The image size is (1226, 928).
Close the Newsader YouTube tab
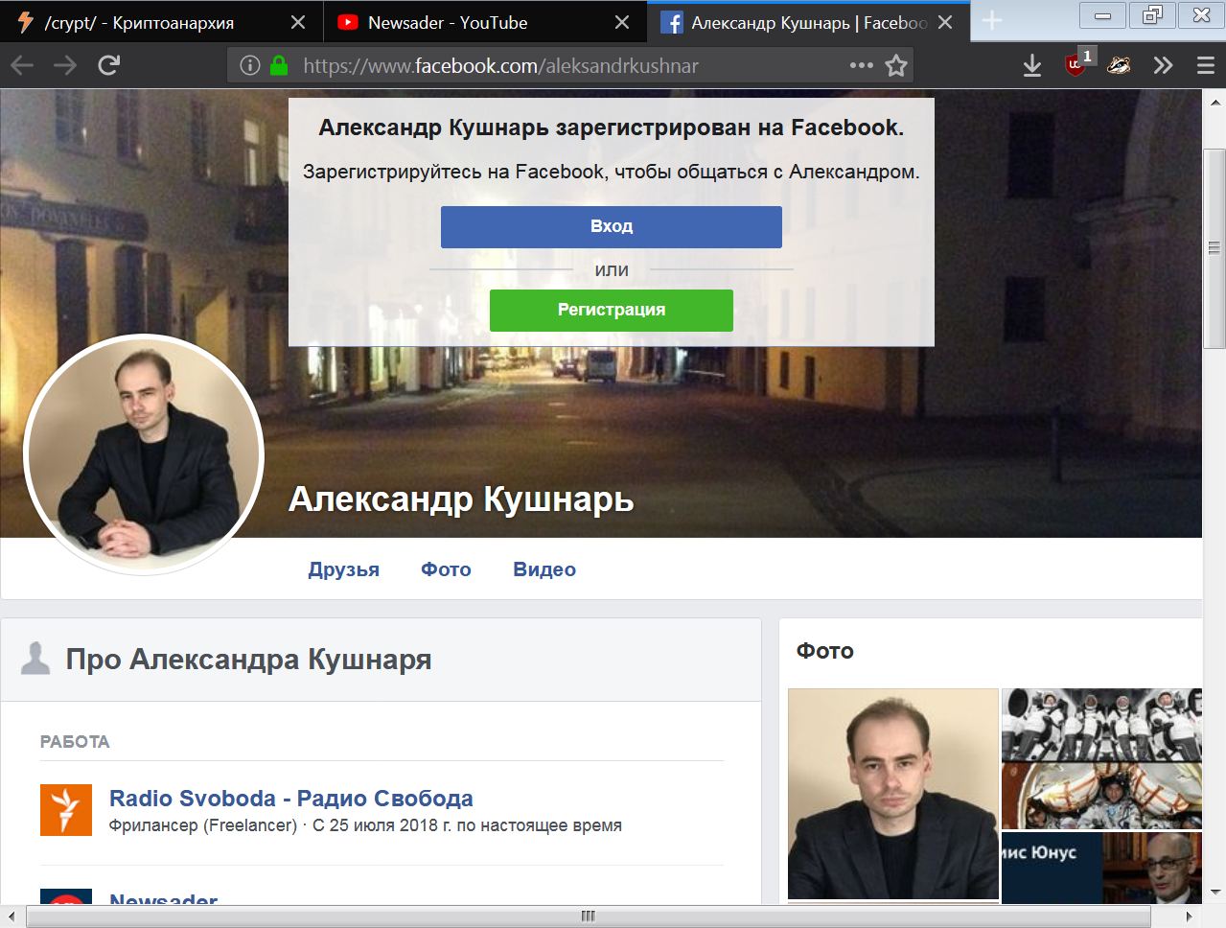pos(622,22)
